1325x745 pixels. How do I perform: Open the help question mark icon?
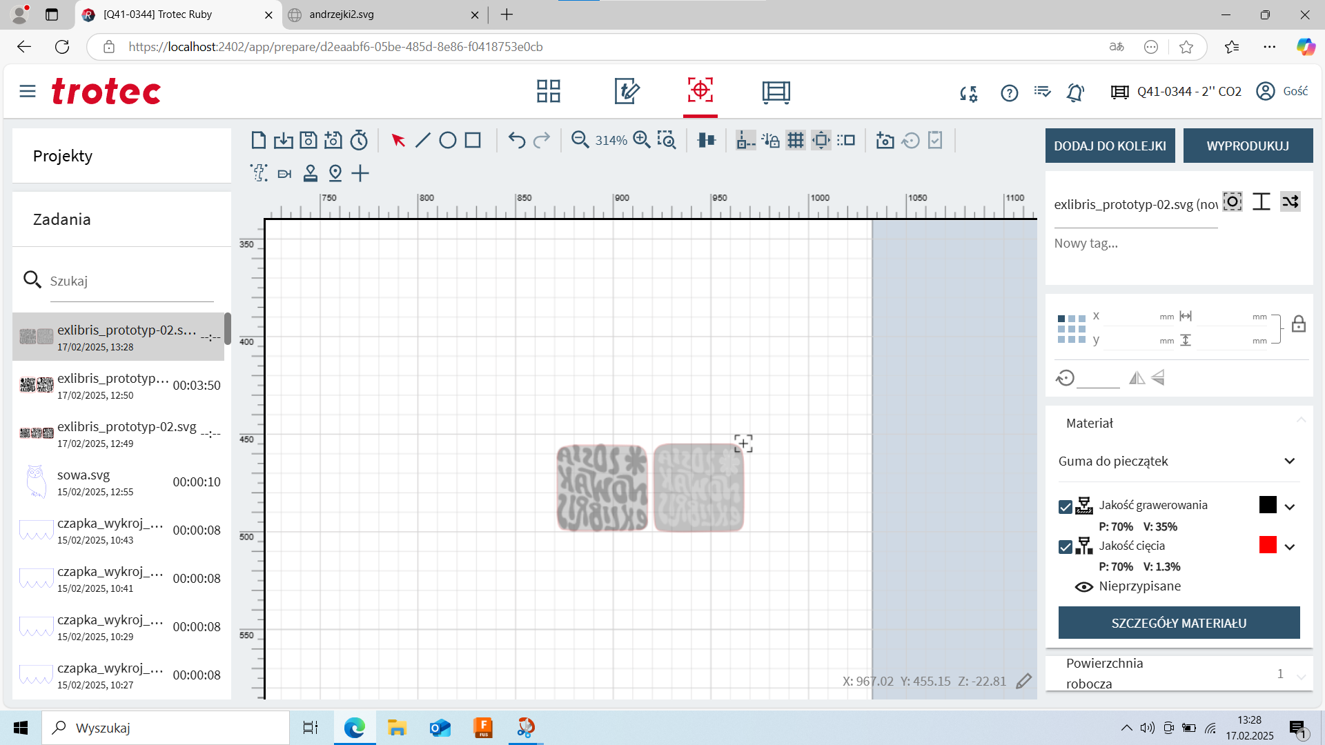1010,92
